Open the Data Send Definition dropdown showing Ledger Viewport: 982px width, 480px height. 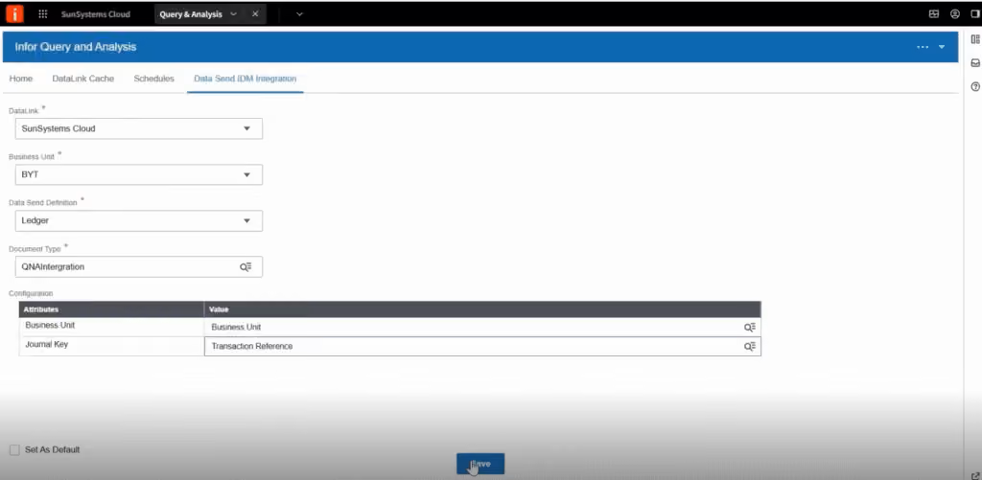[138, 221]
